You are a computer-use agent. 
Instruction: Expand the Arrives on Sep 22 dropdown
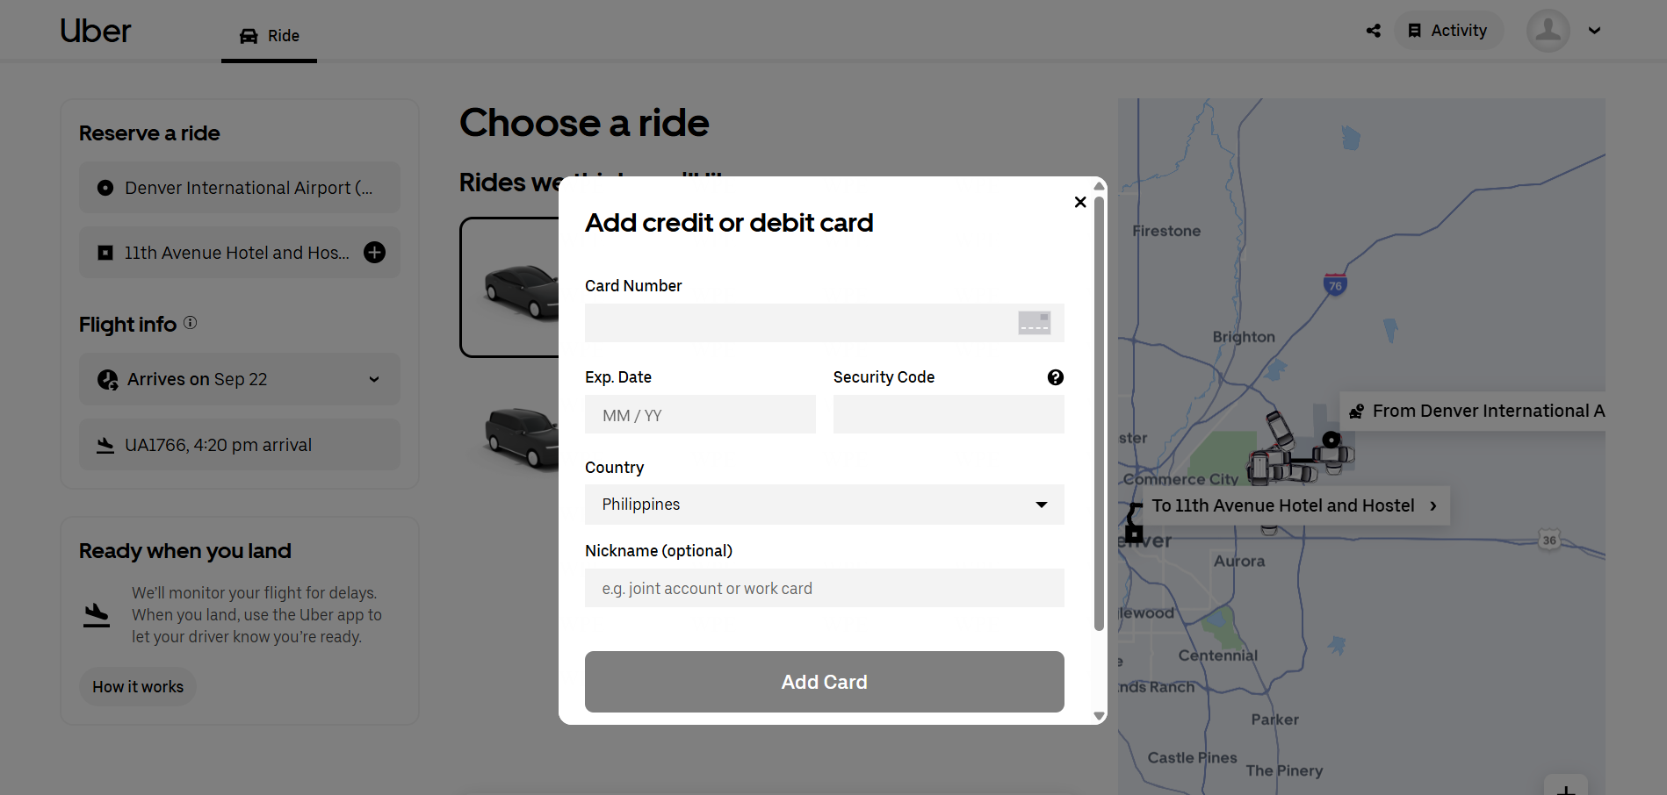click(374, 379)
